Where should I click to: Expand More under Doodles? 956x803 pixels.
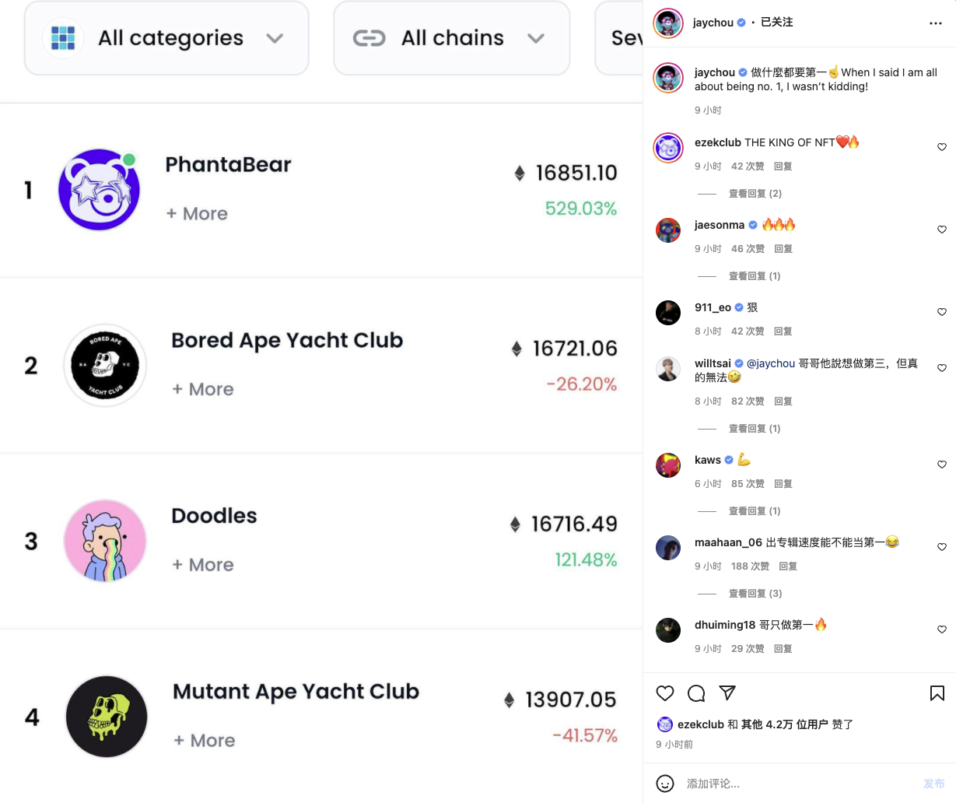pos(203,565)
